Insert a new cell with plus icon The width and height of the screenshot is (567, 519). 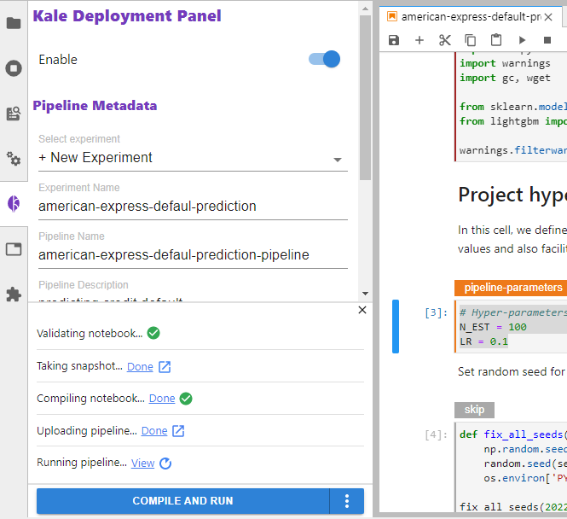[x=419, y=40]
